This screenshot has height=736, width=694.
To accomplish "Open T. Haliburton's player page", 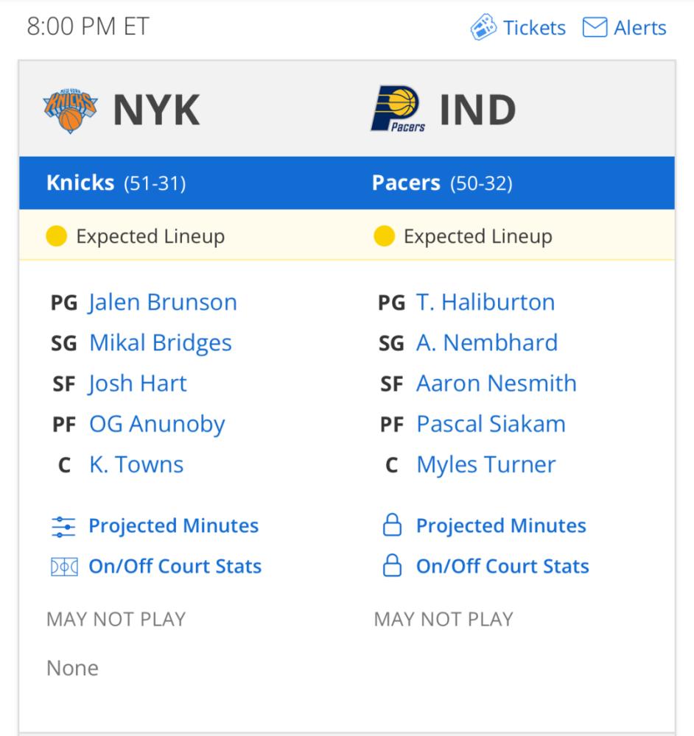I will click(x=486, y=302).
